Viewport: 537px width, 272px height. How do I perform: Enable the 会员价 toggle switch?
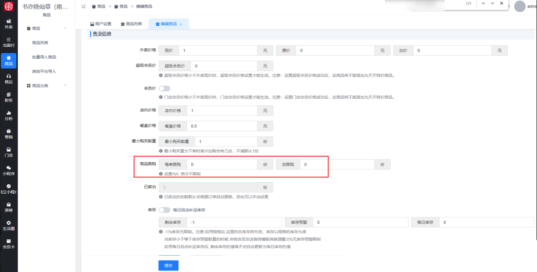click(x=164, y=89)
